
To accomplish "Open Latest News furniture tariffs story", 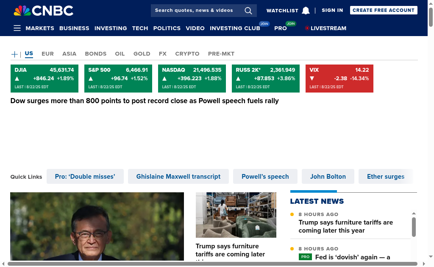I will [x=346, y=226].
